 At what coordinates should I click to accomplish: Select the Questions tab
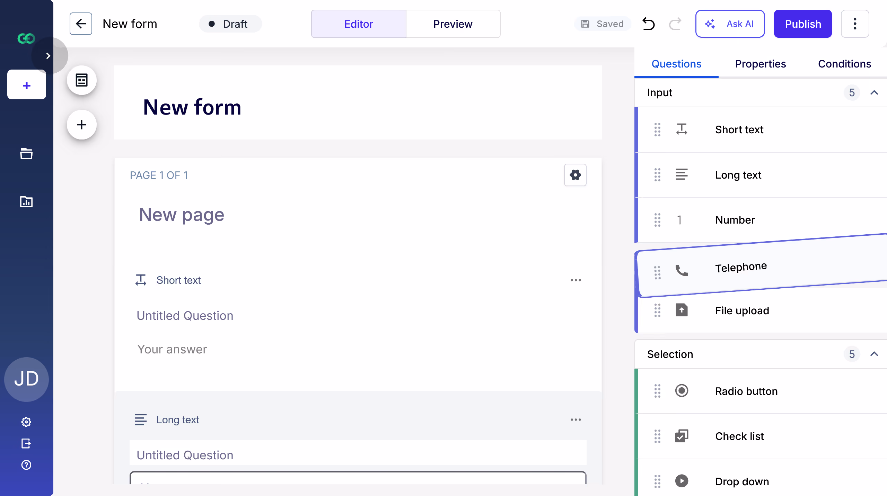coord(676,64)
